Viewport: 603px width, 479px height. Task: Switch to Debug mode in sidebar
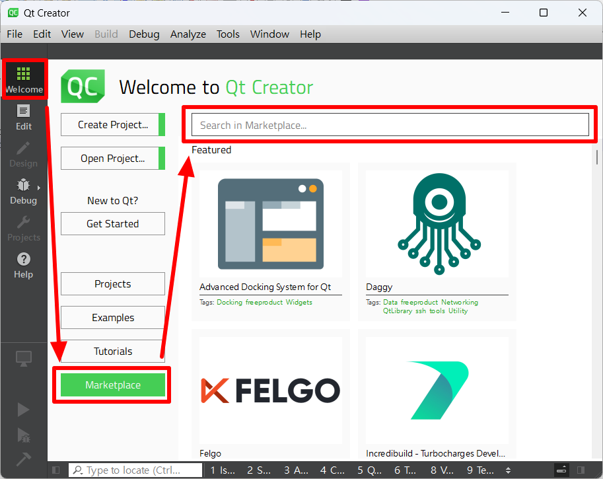[24, 192]
